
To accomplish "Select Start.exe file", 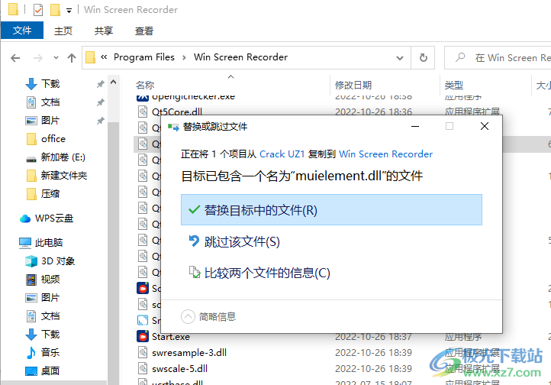I will [171, 337].
